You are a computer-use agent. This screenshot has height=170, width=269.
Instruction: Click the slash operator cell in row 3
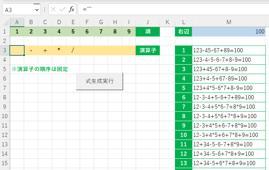(73, 50)
